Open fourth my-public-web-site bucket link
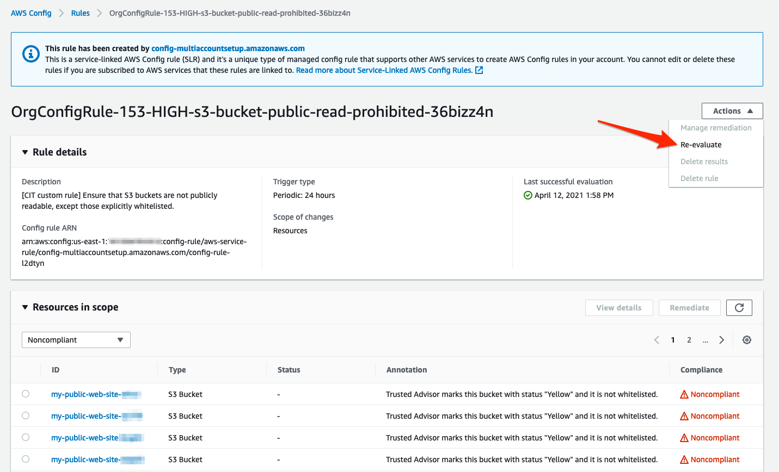The width and height of the screenshot is (779, 472). pos(97,459)
